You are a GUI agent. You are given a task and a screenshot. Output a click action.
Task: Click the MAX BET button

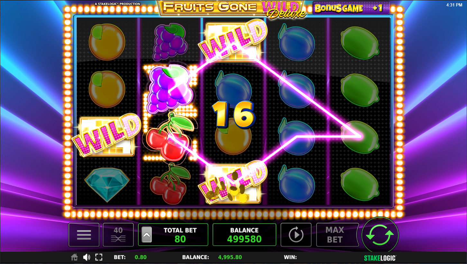point(334,235)
